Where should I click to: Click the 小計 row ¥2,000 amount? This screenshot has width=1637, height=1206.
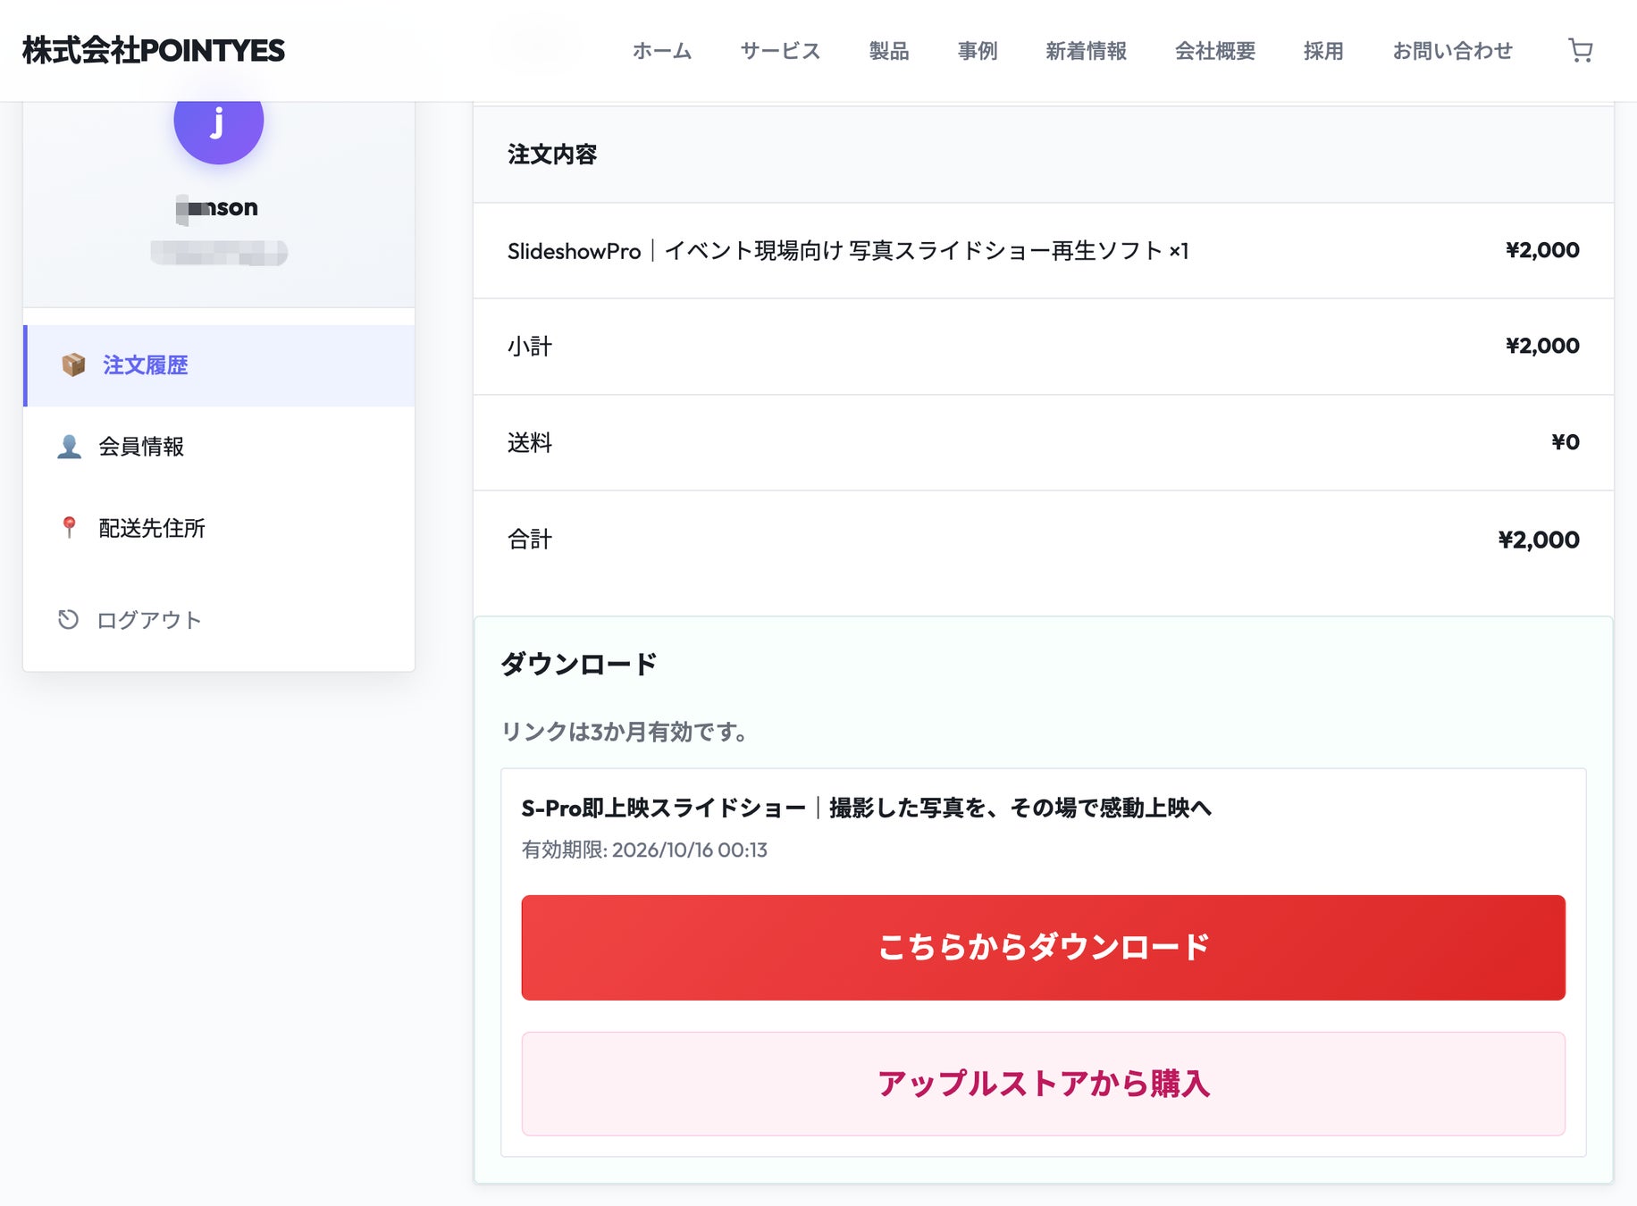1542,346
